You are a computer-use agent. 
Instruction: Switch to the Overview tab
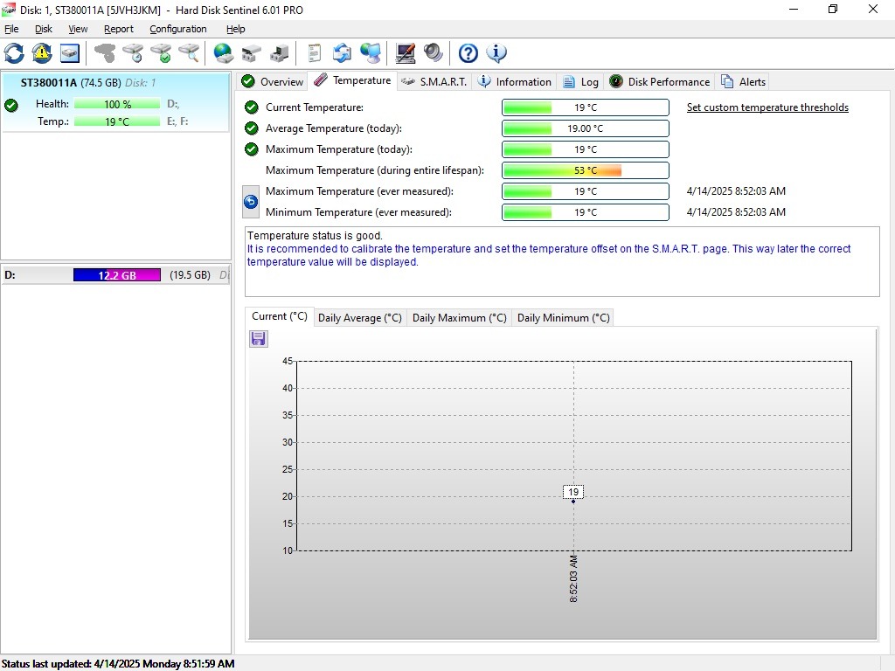(273, 81)
